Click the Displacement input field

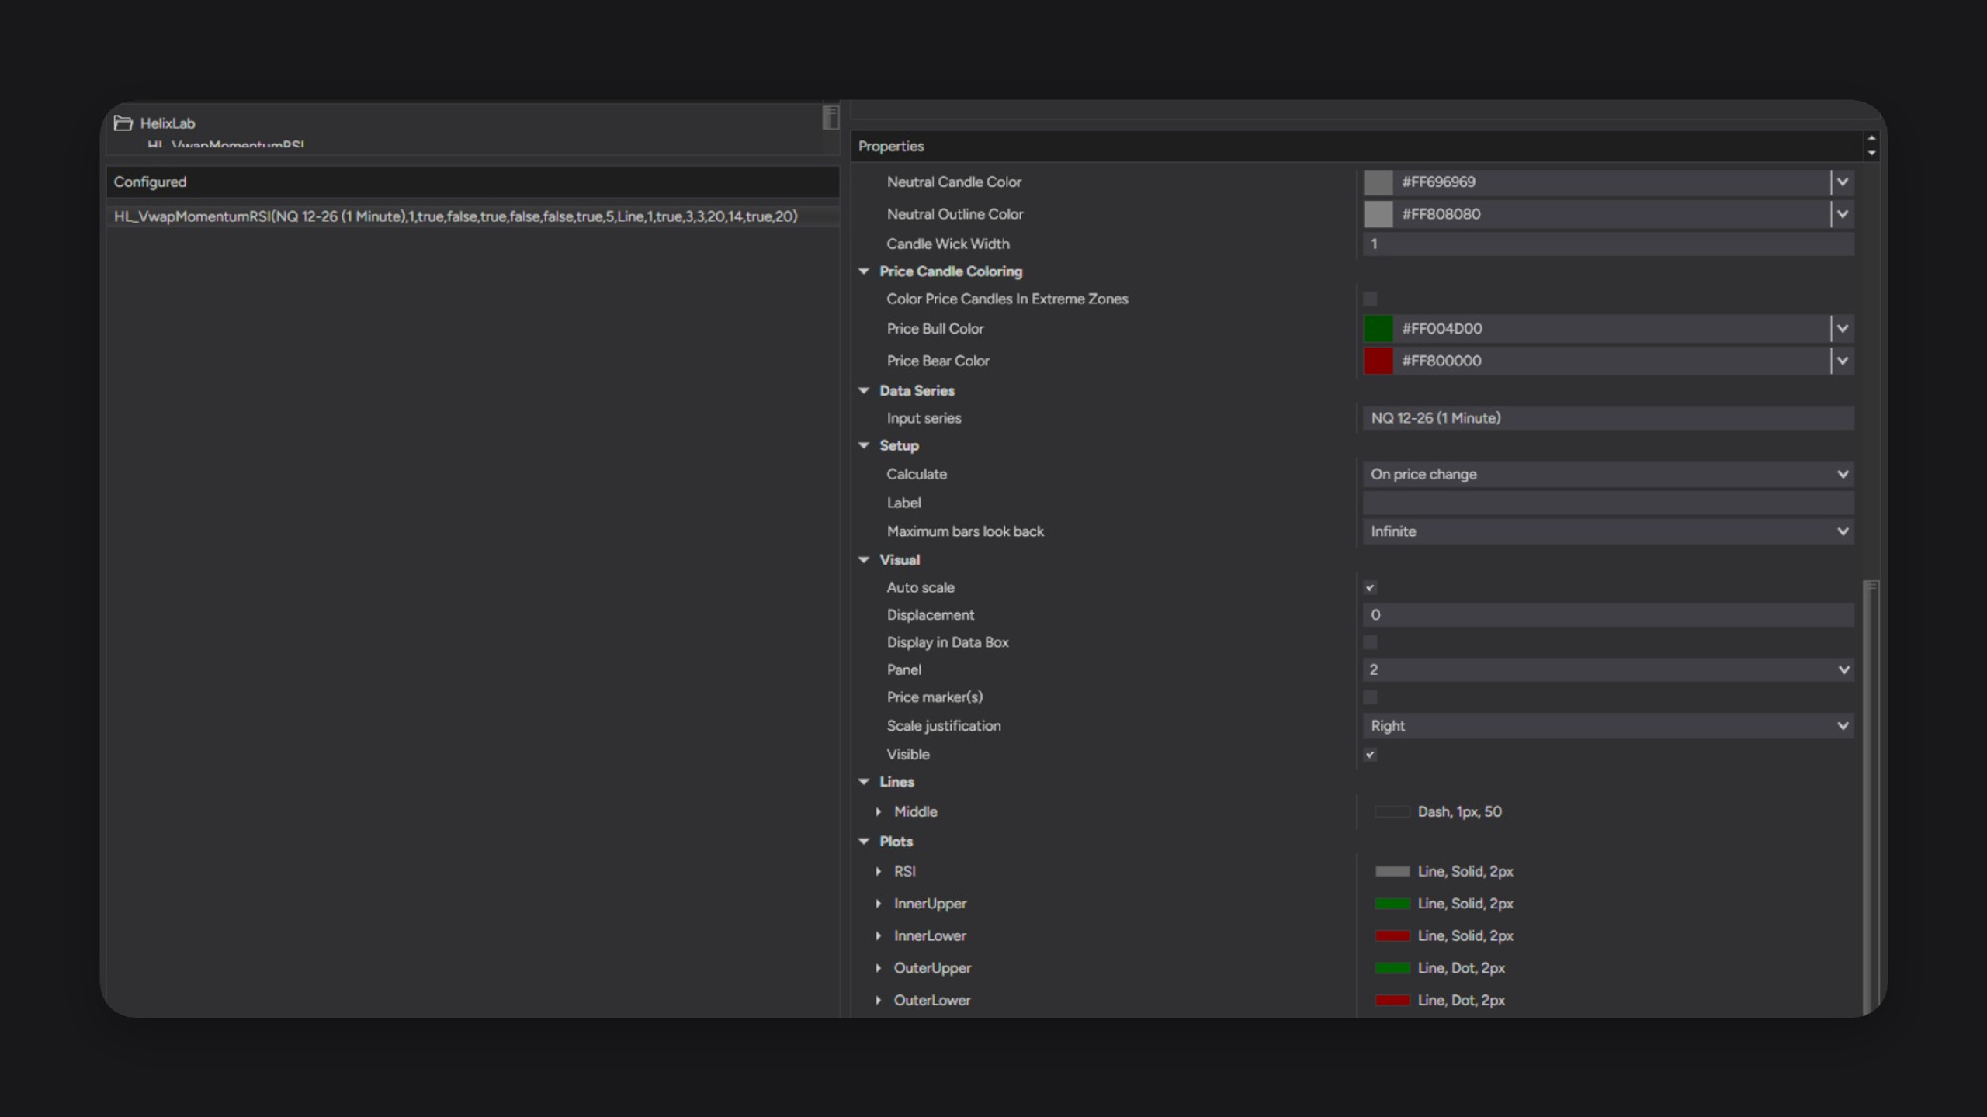pos(1608,615)
